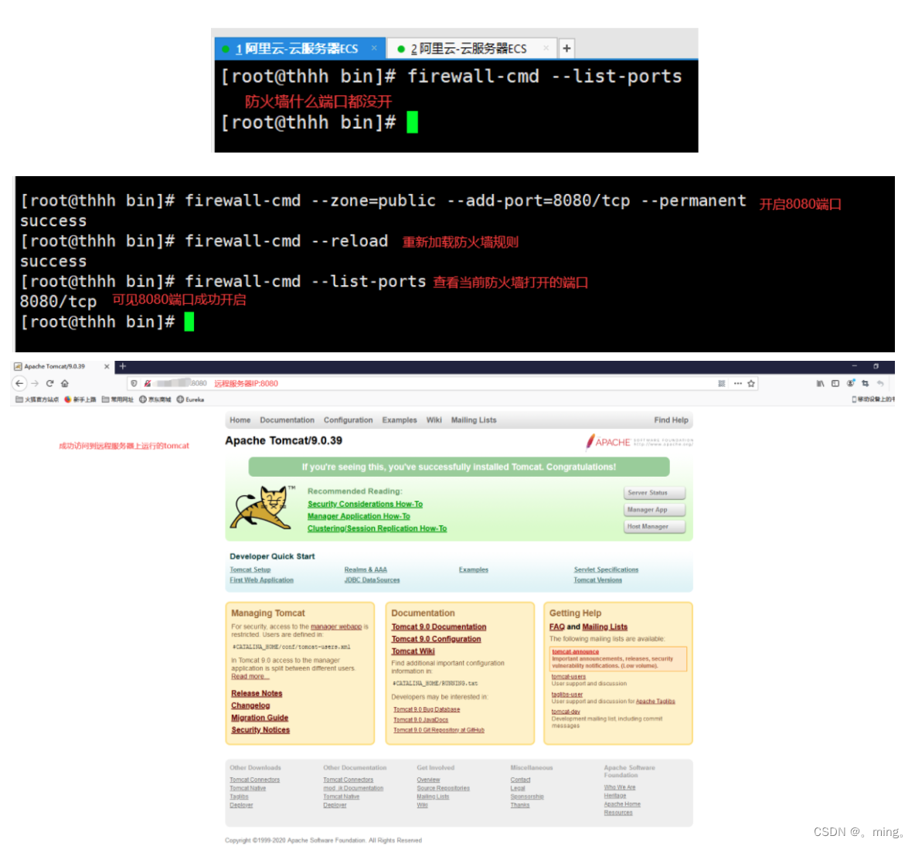Open Mailing Lists in the Tomcat nav bar
The image size is (915, 846).
pos(474,420)
